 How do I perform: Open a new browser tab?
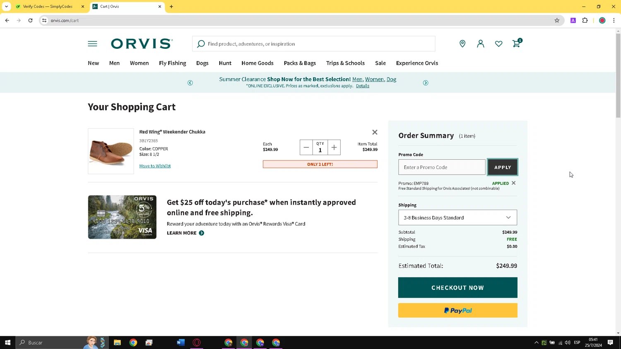pyautogui.click(x=171, y=7)
